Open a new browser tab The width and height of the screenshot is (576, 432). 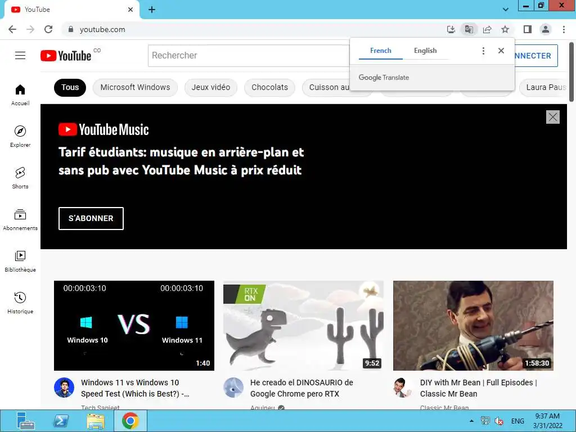click(152, 10)
